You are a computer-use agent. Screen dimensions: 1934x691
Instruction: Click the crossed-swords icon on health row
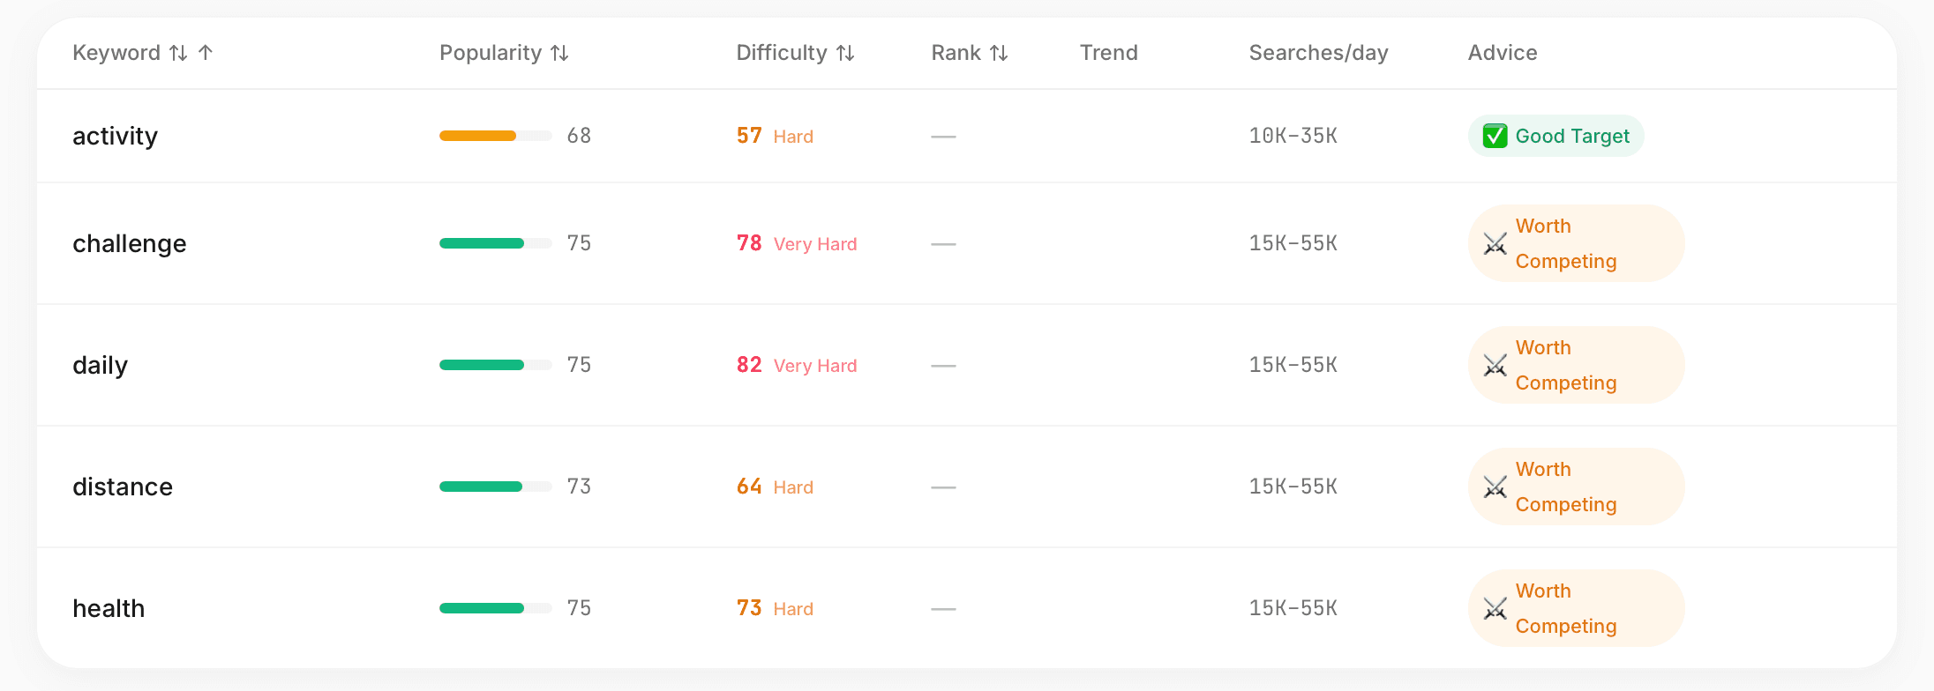[1495, 608]
